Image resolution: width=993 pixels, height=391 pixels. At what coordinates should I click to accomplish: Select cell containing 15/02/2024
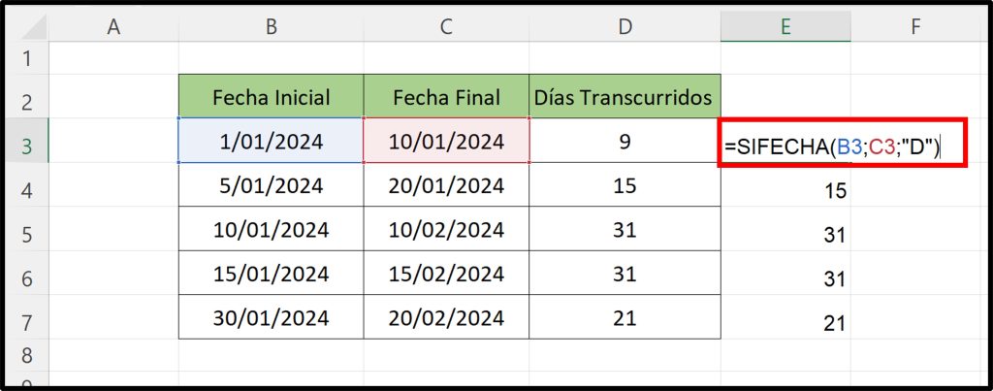[446, 276]
